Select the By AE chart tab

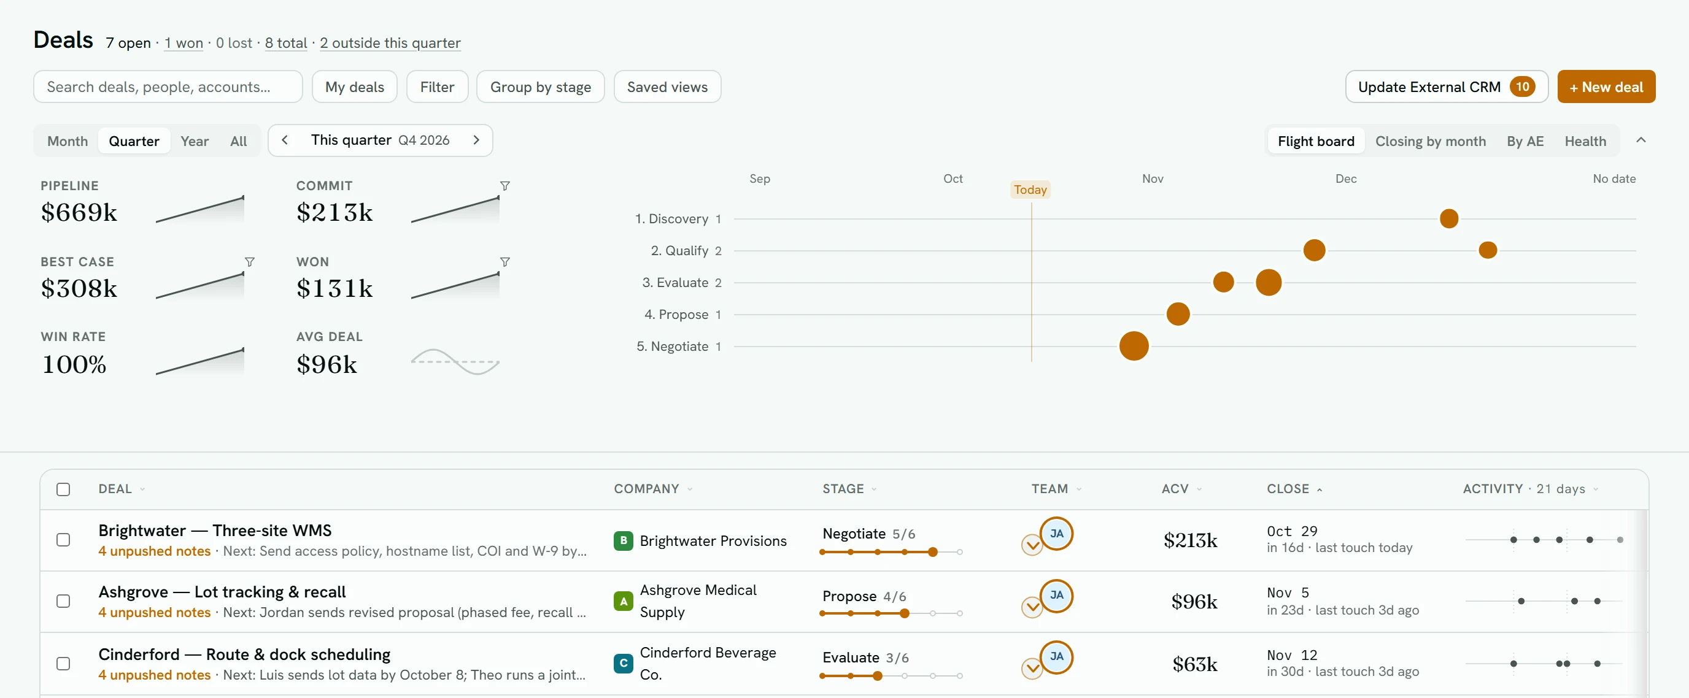[x=1525, y=141]
